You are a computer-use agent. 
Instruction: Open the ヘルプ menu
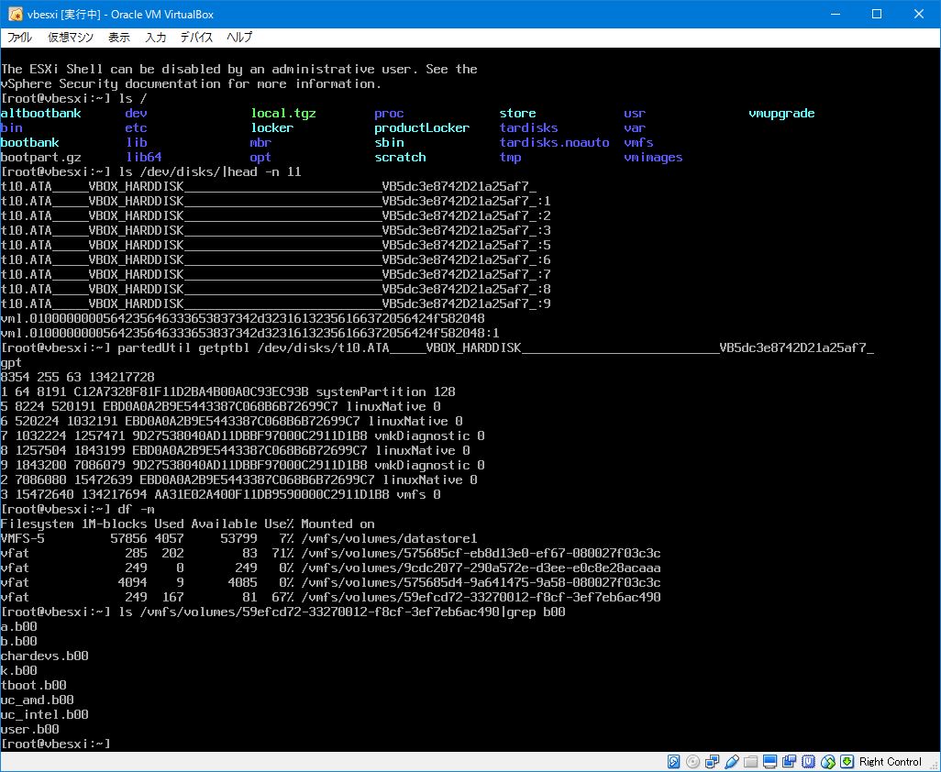(x=239, y=38)
